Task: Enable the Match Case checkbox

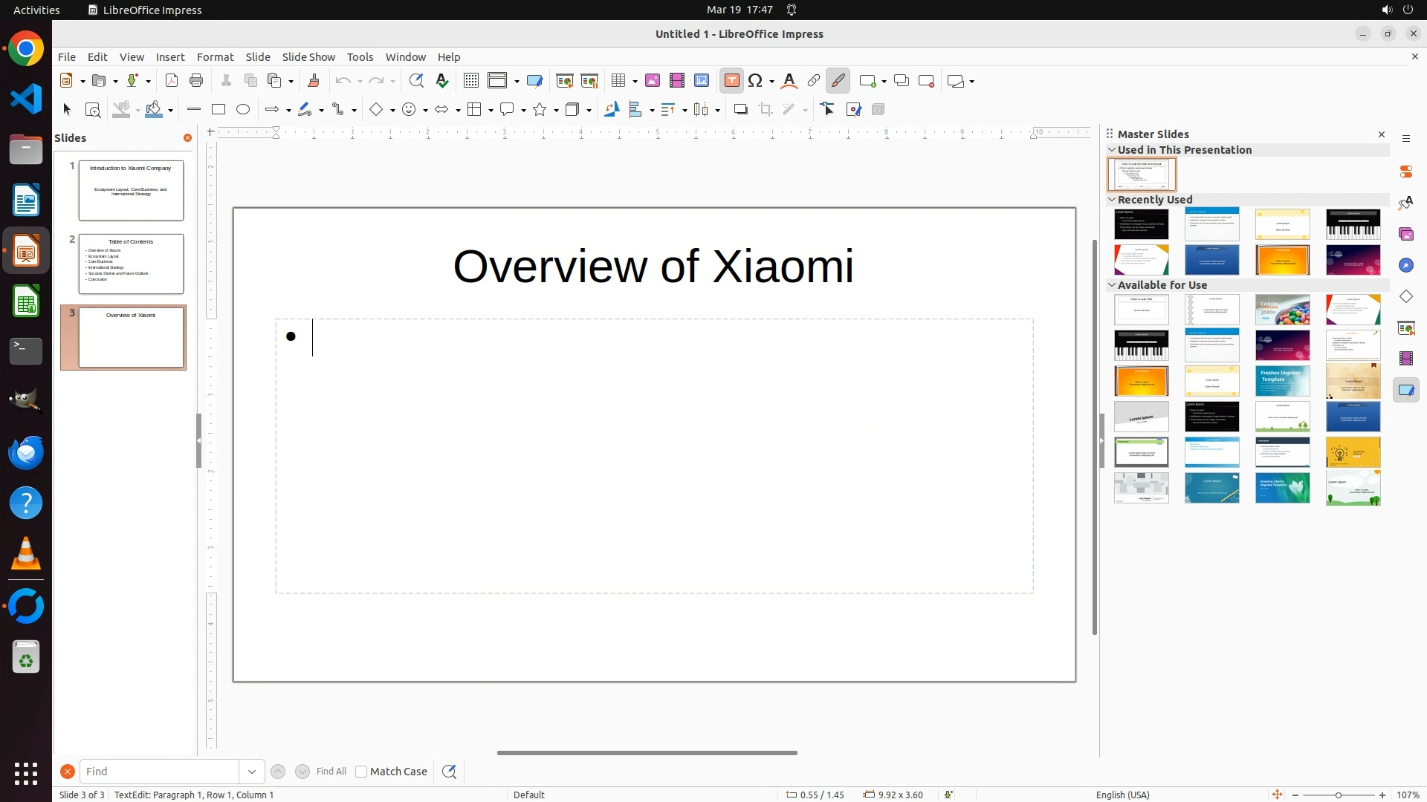Action: (x=361, y=772)
